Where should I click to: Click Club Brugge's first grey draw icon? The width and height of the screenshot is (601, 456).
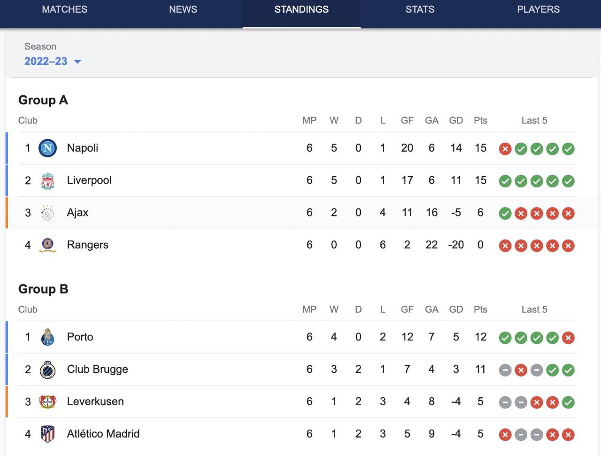505,370
